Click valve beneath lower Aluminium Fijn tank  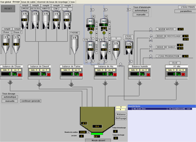[x=105, y=61]
